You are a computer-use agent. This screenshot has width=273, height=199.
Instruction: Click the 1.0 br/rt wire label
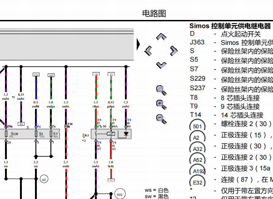(111, 164)
